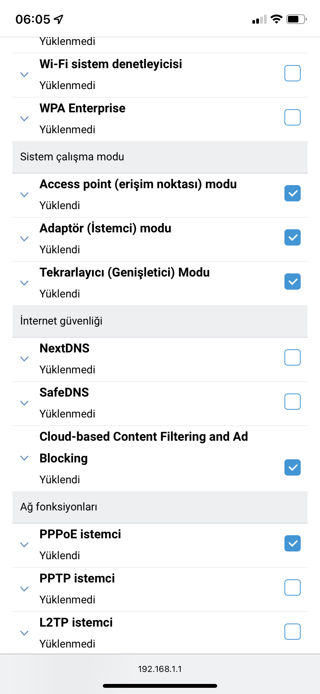The height and width of the screenshot is (694, 320).
Task: Expand the SafeDNS description chevron
Action: click(24, 403)
